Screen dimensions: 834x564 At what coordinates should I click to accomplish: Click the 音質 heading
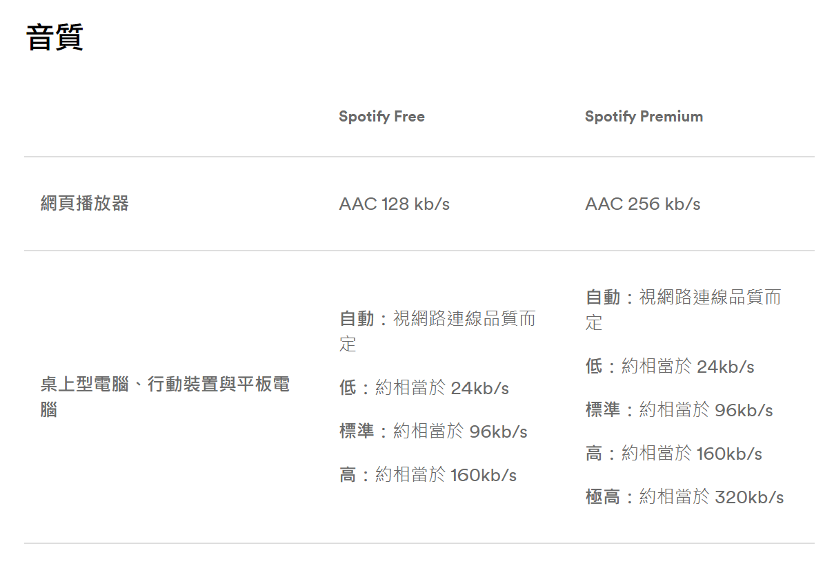click(x=54, y=37)
